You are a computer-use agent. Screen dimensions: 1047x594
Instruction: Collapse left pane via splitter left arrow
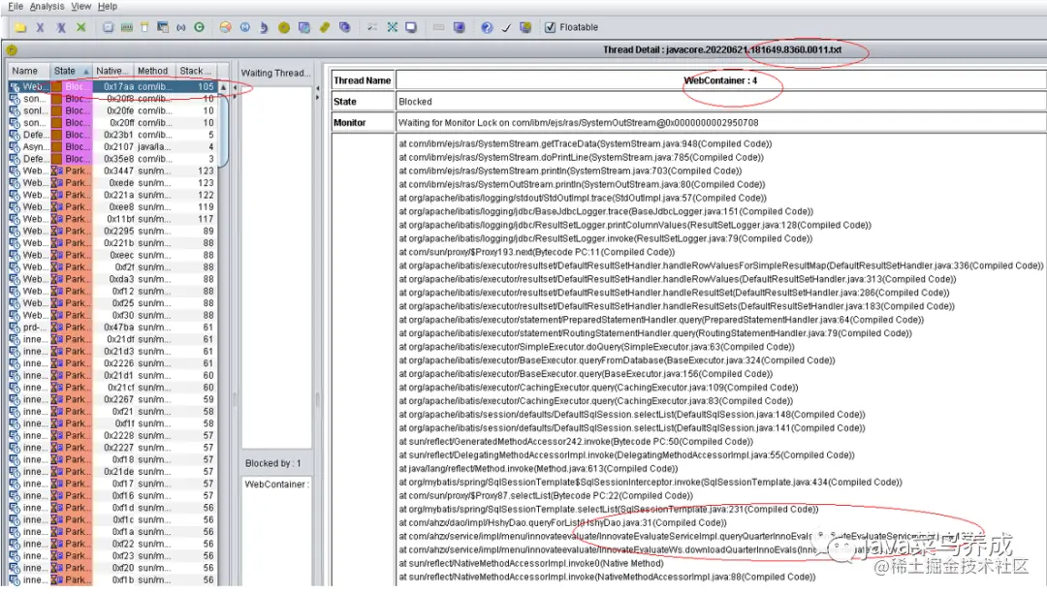[234, 87]
